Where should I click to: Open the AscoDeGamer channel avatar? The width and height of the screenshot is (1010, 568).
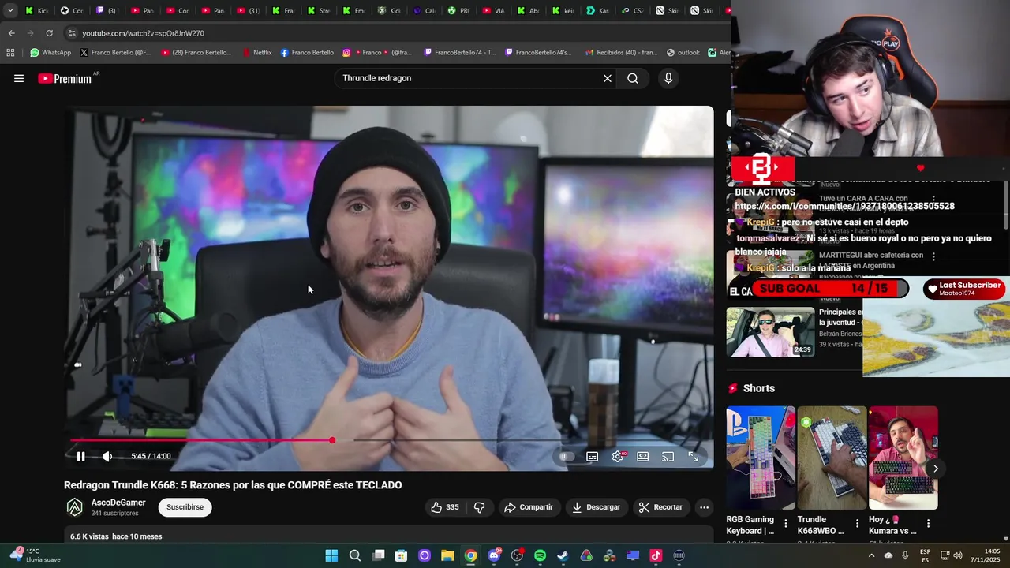[75, 507]
